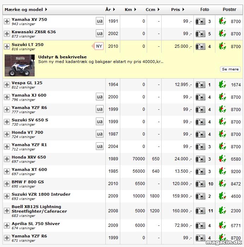
Task: Click price 159.900 in Suzuki VZR row
Action: click(182, 196)
